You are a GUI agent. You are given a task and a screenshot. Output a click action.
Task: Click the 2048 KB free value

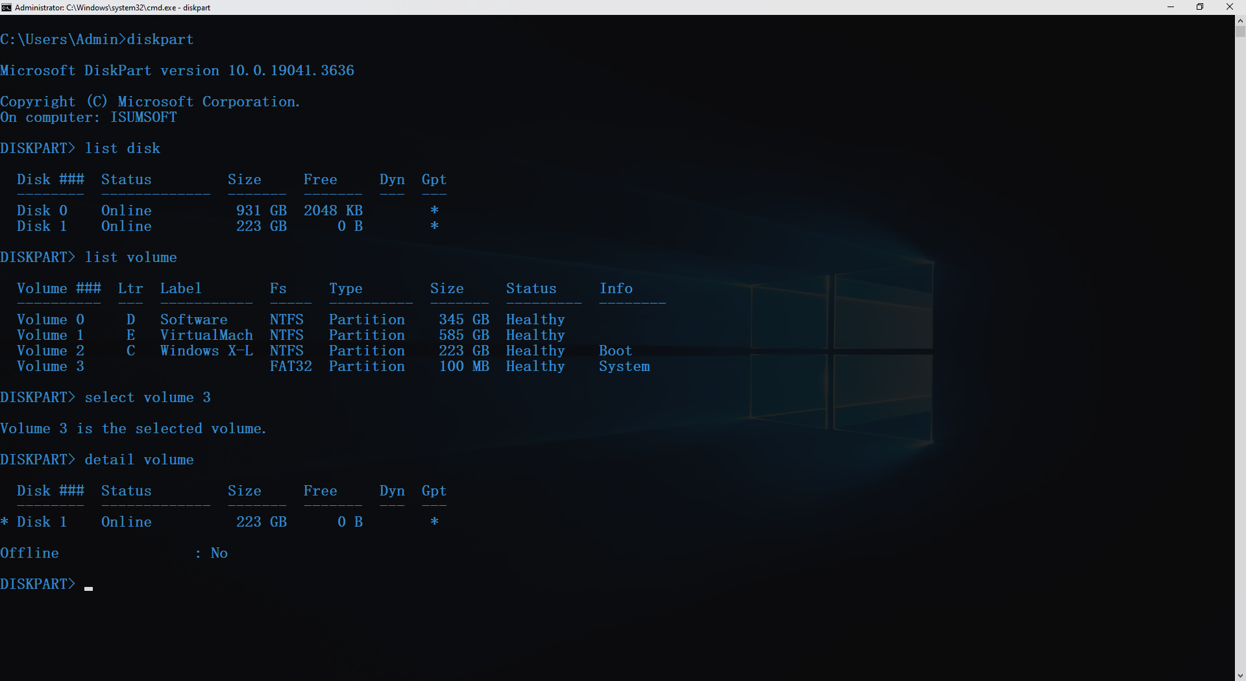[x=333, y=211]
